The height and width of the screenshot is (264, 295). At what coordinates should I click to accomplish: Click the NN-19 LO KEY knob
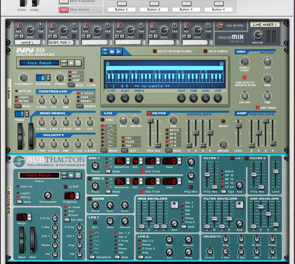111,98
